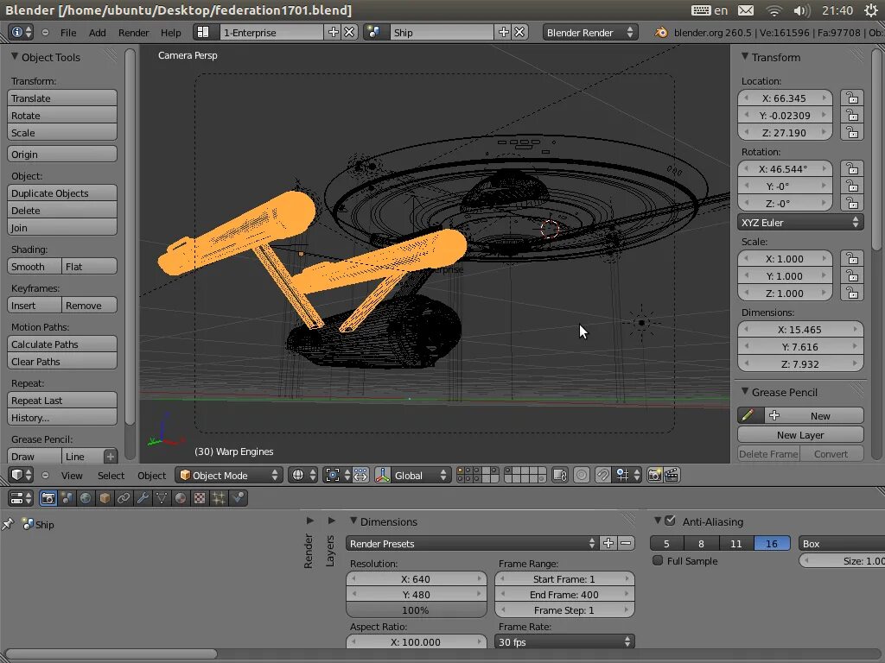Open the Help menu

pyautogui.click(x=171, y=33)
